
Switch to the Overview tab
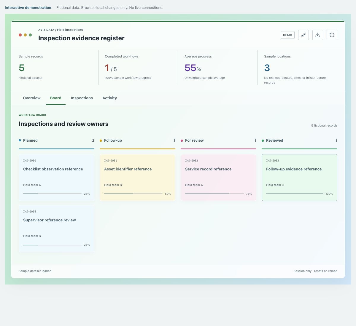coord(32,98)
